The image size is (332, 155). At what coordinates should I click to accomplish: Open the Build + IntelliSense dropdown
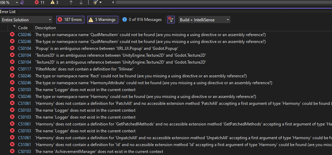pyautogui.click(x=204, y=20)
